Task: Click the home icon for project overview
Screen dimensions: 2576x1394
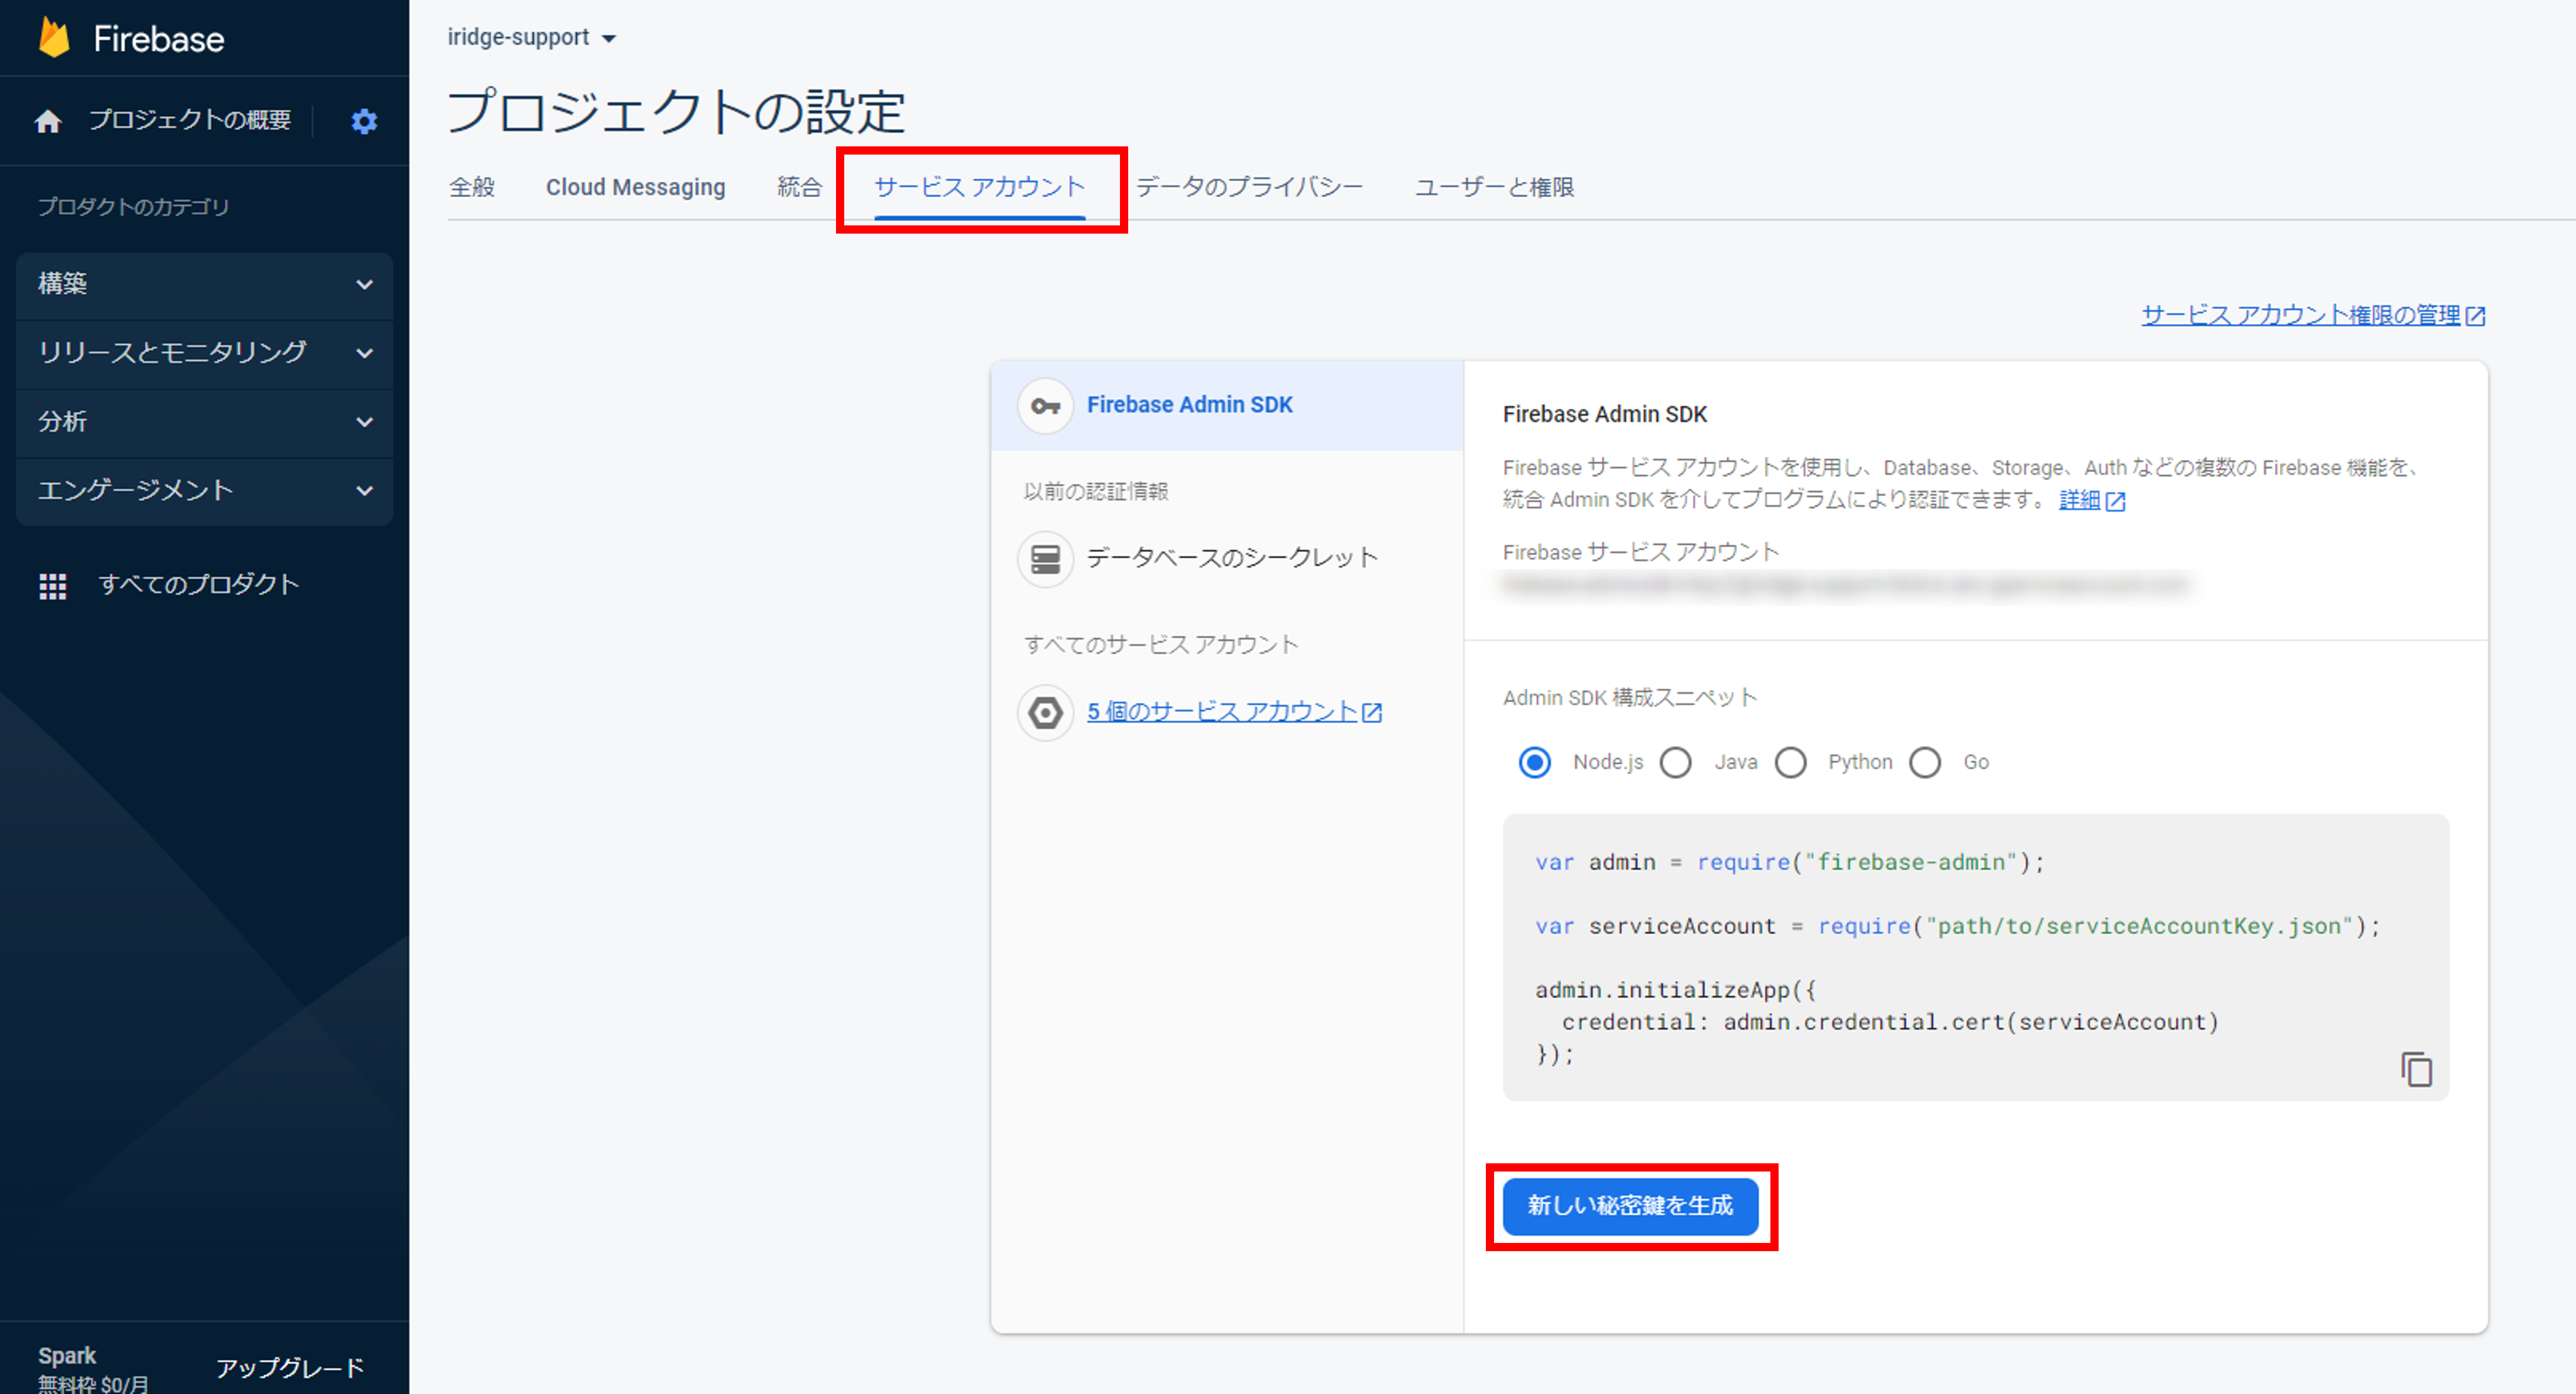Action: (x=48, y=121)
